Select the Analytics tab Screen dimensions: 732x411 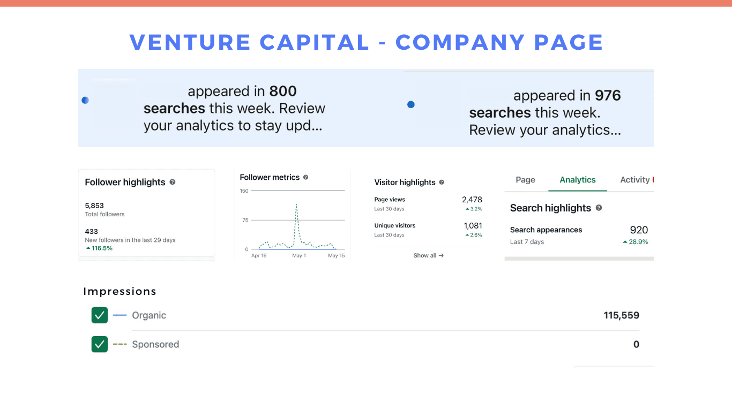[x=578, y=180]
